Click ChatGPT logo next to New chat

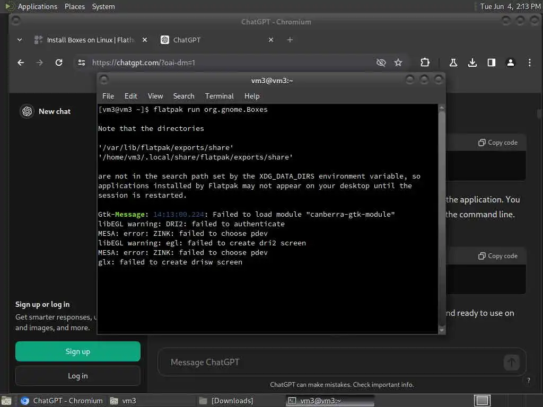tap(27, 111)
